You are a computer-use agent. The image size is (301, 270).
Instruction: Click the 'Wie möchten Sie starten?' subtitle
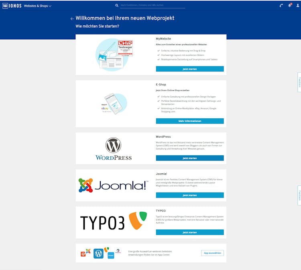point(98,26)
